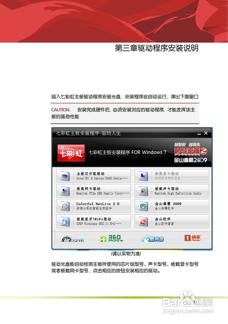
Task: Install 主板芯片组驱动 Intel 5 Series
Action: click(x=94, y=176)
